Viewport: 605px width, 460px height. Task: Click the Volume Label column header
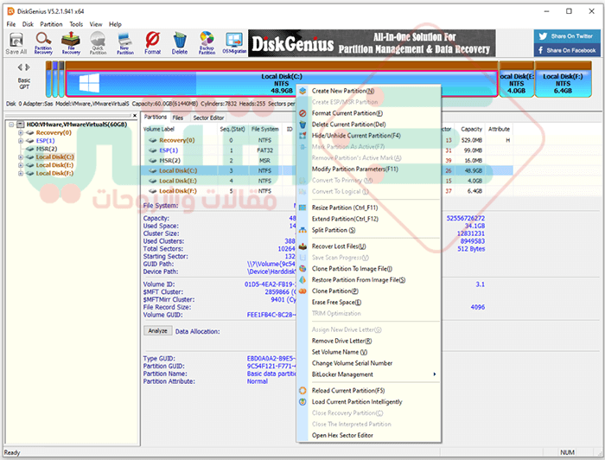click(x=158, y=129)
